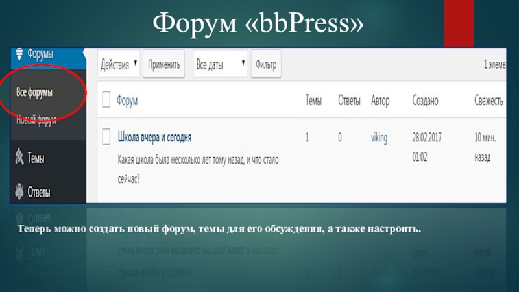Sort by the Форум column header

[127, 101]
